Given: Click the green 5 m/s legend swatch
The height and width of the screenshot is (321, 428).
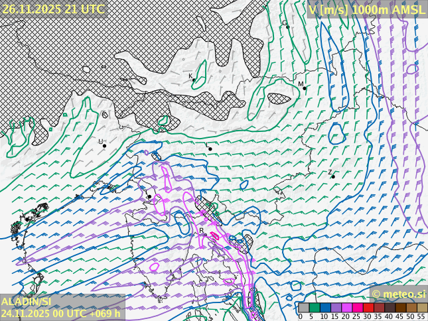Looking at the screenshot, I should point(314,308).
